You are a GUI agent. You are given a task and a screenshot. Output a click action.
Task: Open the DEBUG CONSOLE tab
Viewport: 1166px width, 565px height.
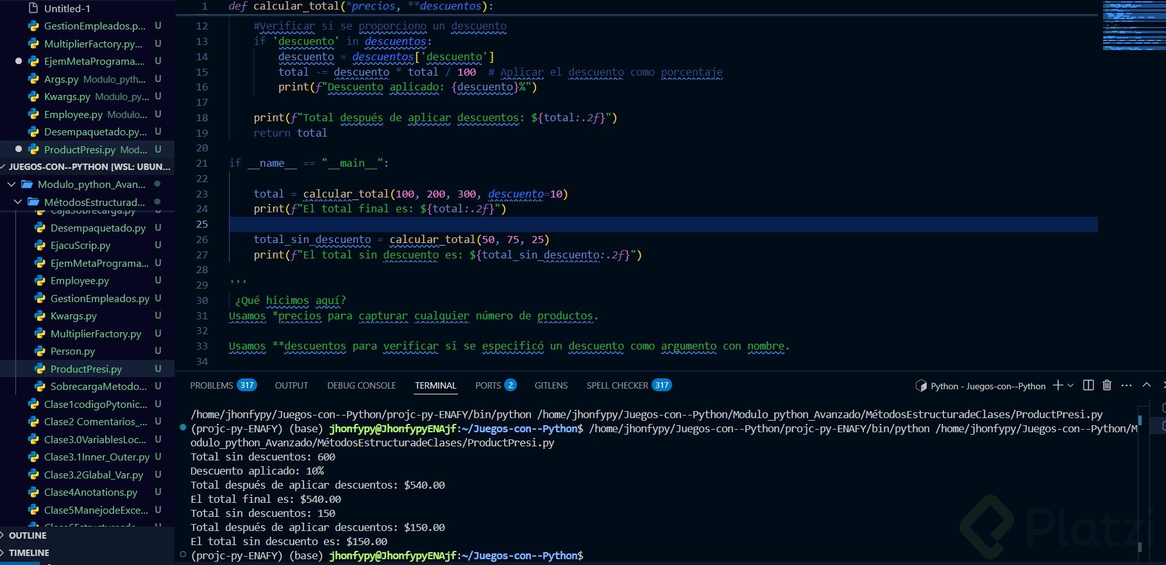362,385
